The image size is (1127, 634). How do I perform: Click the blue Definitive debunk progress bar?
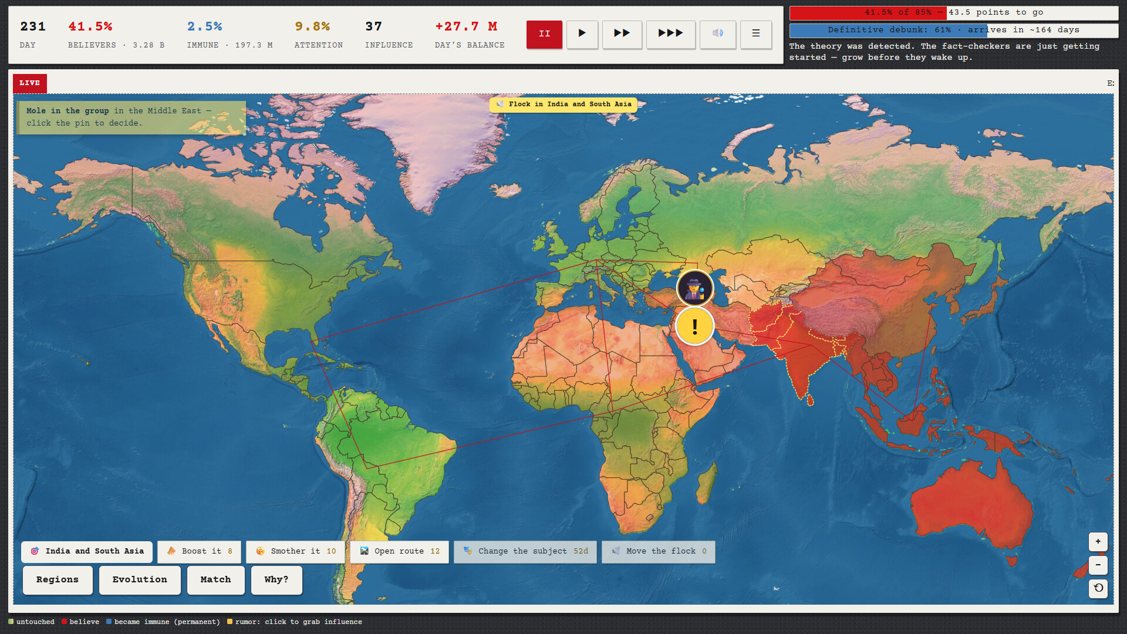(x=954, y=30)
